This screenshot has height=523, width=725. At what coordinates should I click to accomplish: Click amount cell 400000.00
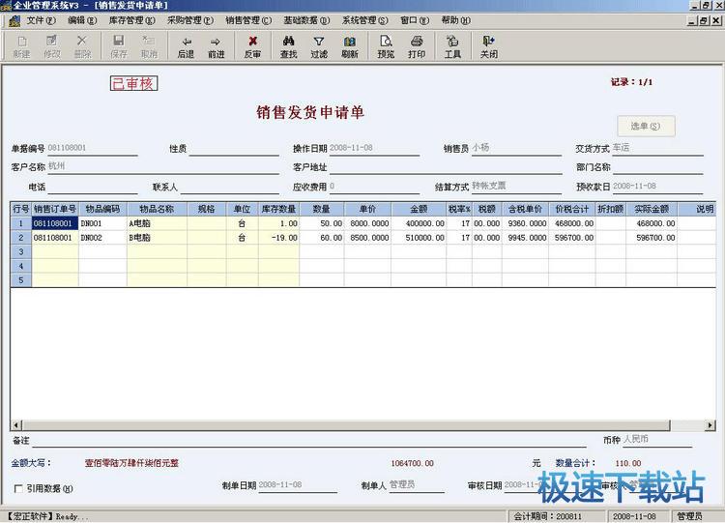[x=419, y=223]
